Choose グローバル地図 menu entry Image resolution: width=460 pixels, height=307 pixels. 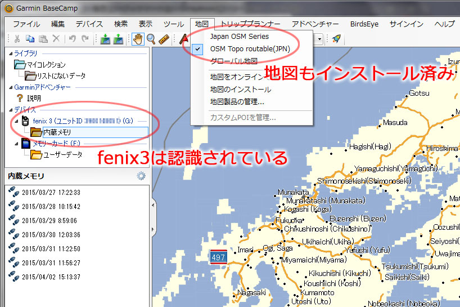(234, 61)
